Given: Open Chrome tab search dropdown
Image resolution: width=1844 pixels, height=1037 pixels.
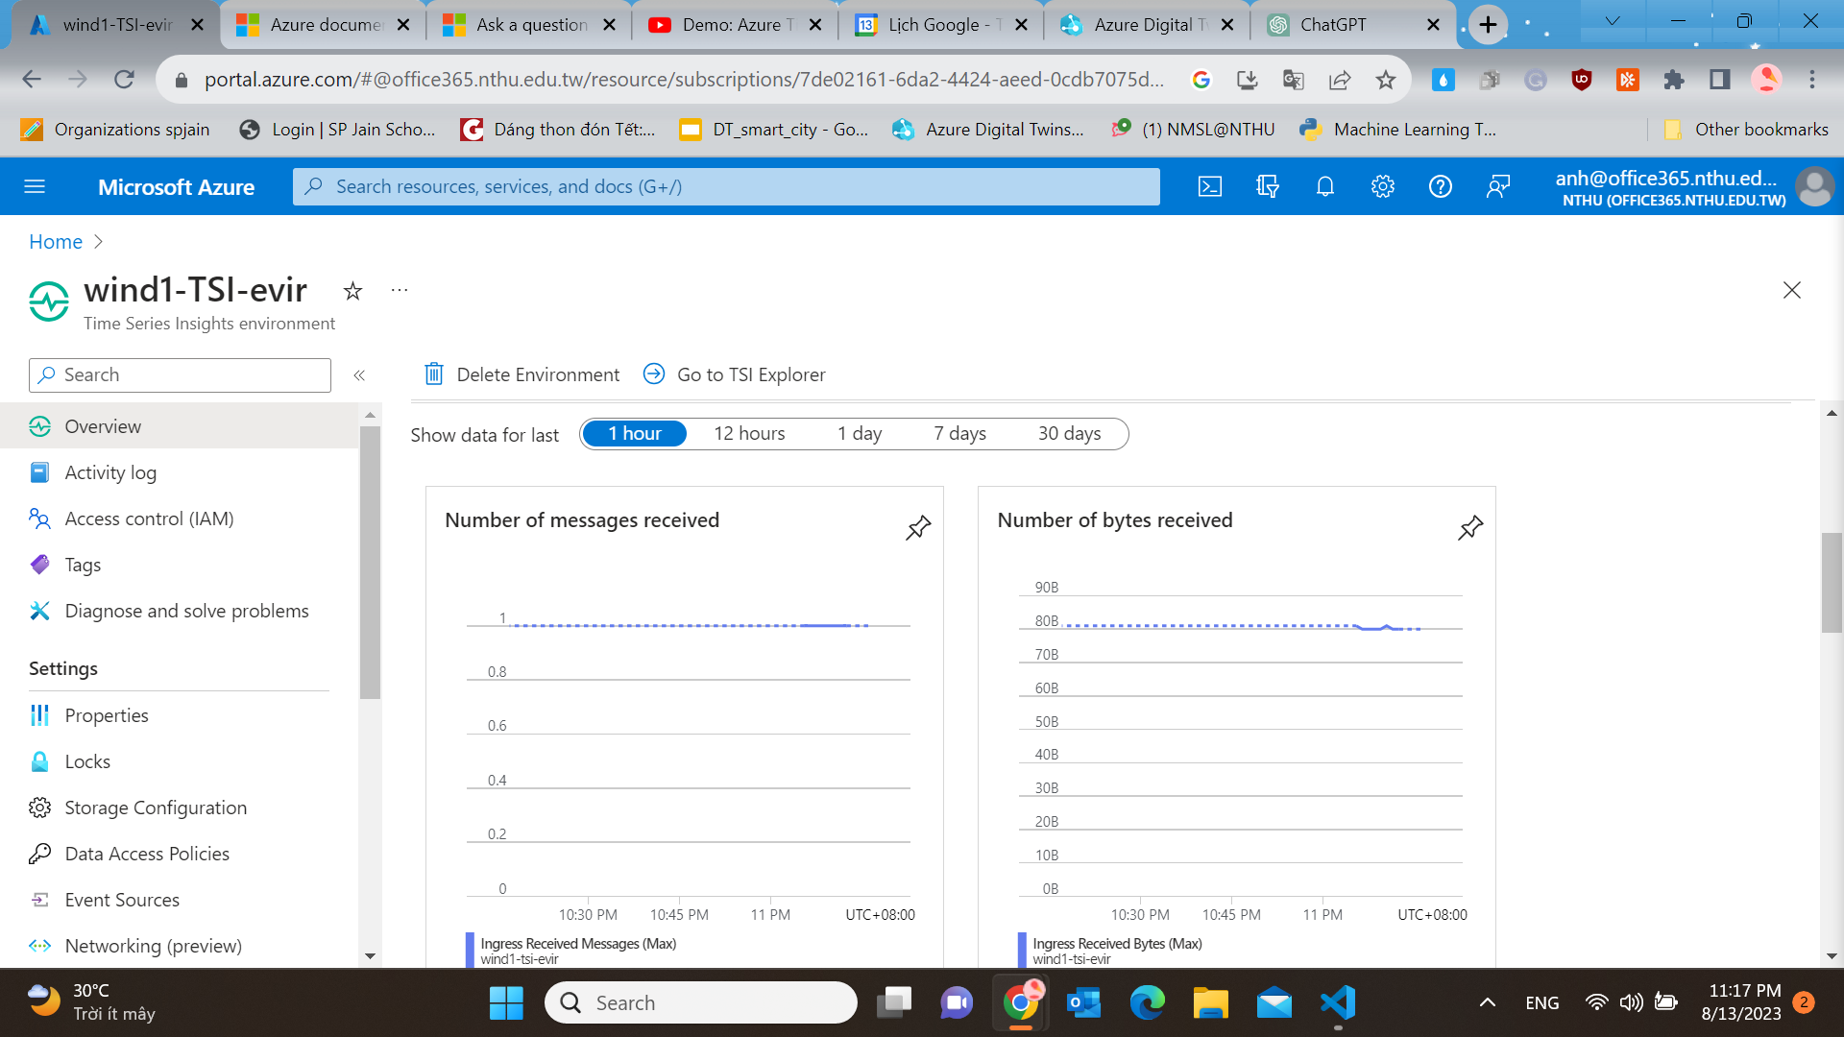Looking at the screenshot, I should point(1613,21).
